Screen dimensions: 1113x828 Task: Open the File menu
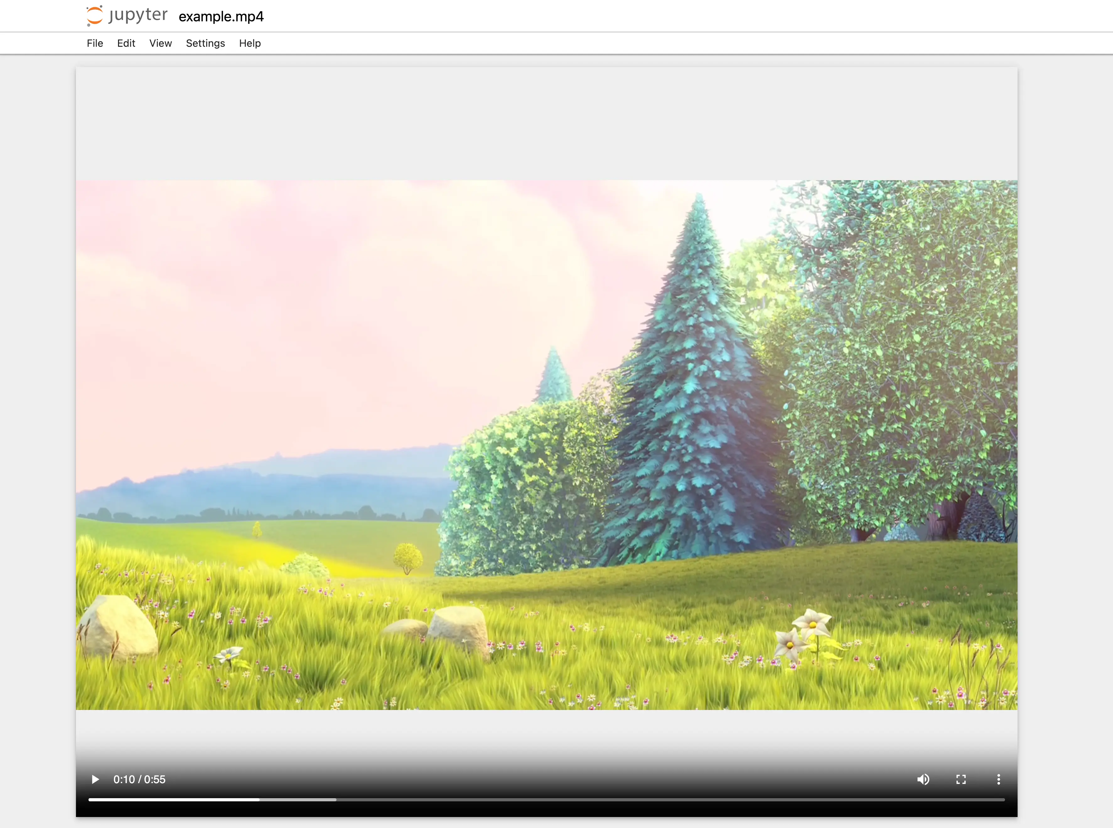coord(95,43)
